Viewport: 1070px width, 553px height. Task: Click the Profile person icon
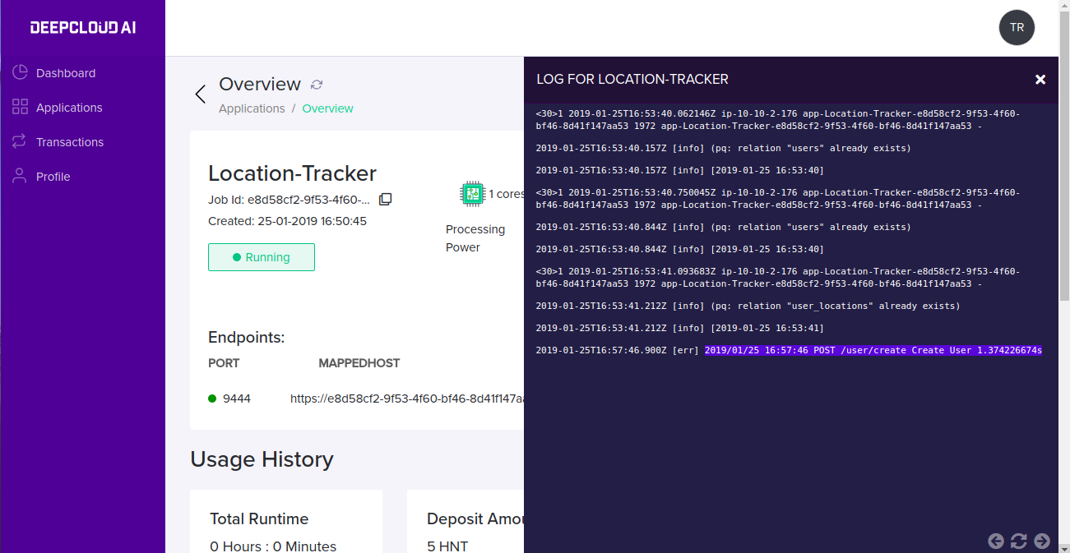click(20, 176)
